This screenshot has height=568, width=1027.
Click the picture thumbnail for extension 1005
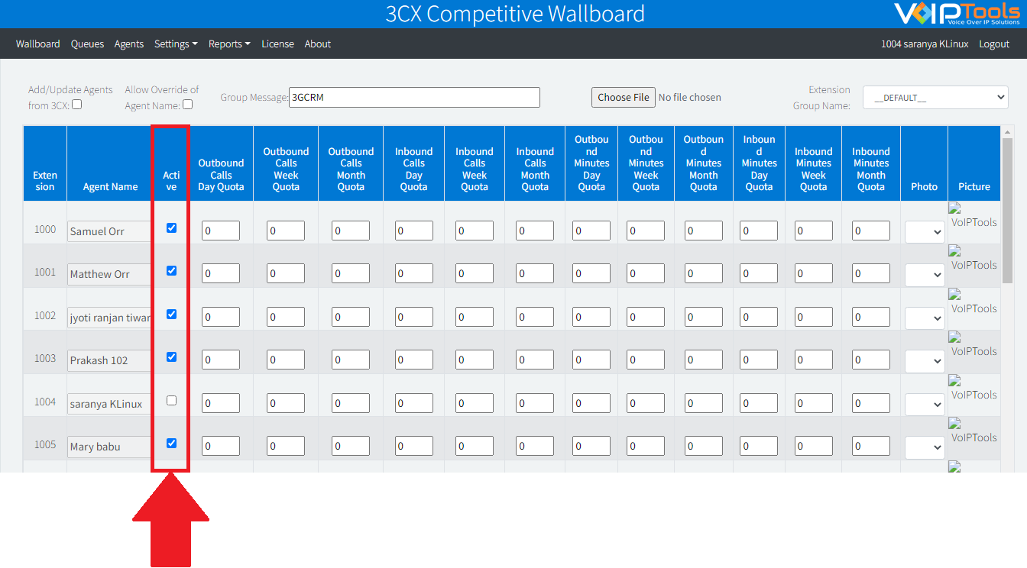pos(974,431)
